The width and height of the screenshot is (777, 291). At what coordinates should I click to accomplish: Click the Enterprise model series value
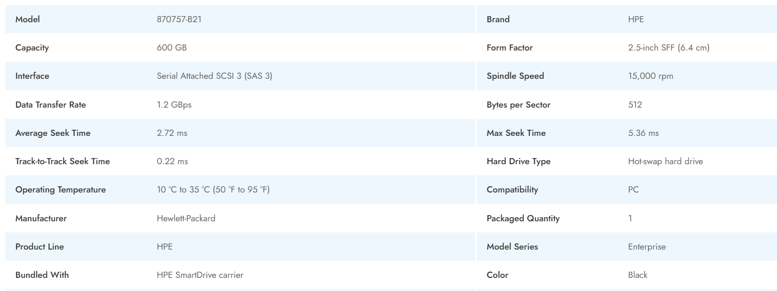646,247
